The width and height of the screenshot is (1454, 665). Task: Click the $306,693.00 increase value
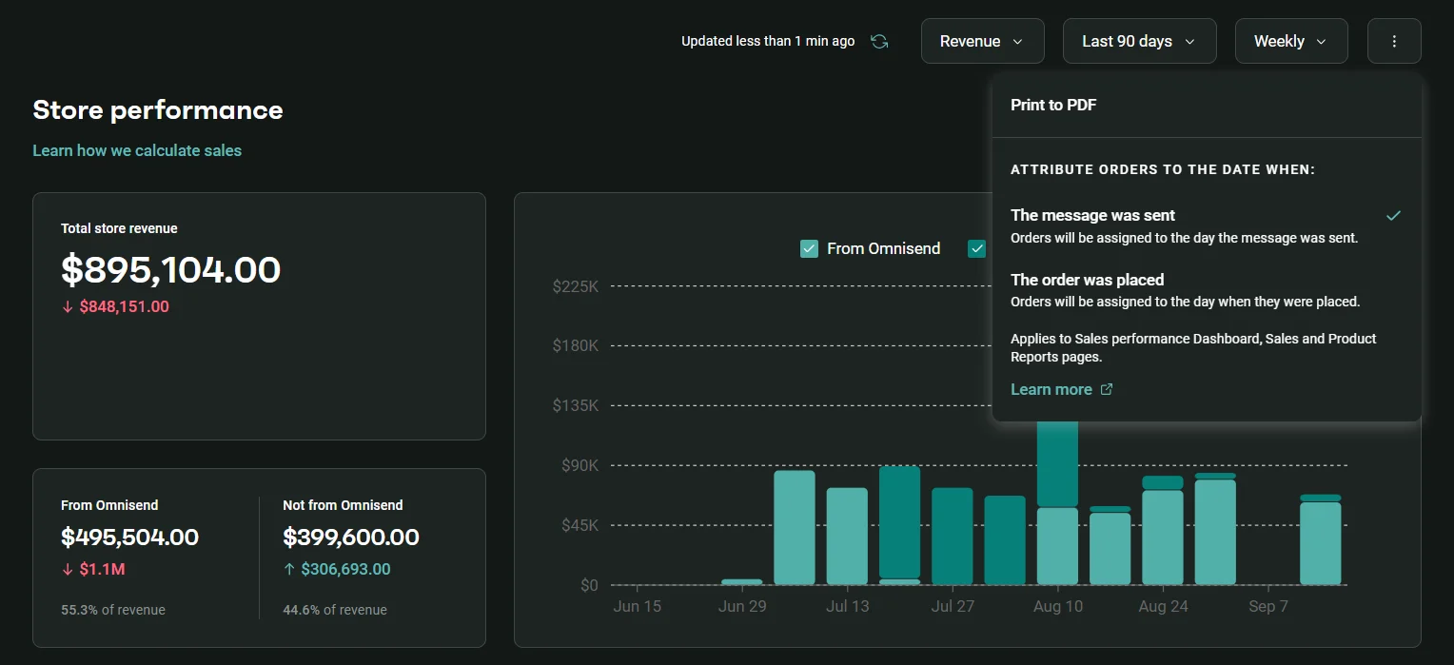click(x=345, y=570)
